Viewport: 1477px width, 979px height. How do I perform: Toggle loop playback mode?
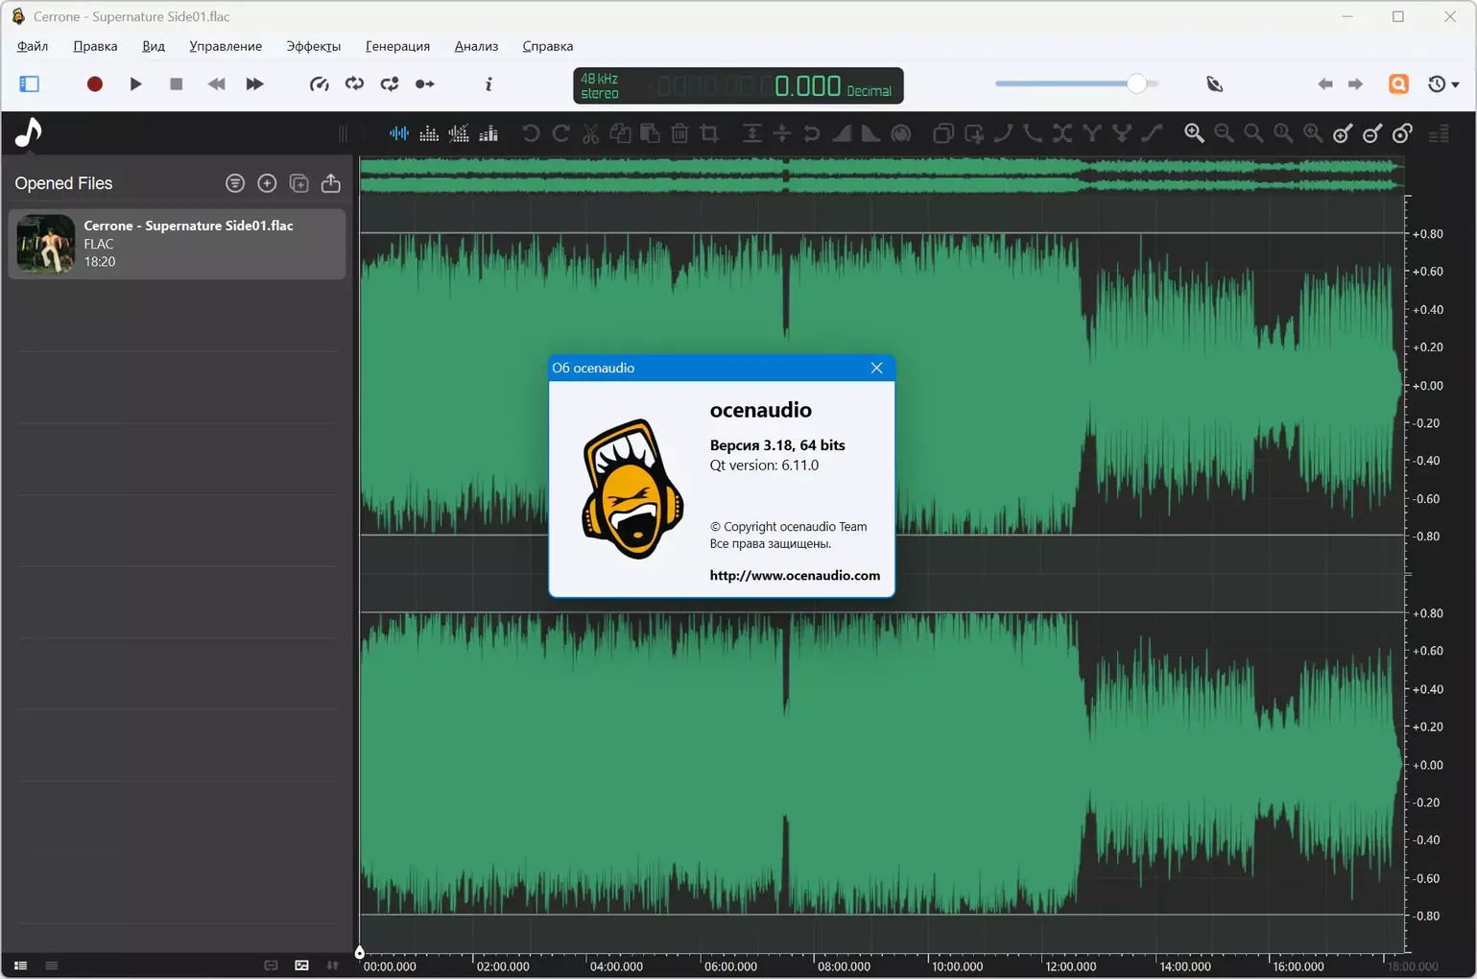[x=354, y=84]
